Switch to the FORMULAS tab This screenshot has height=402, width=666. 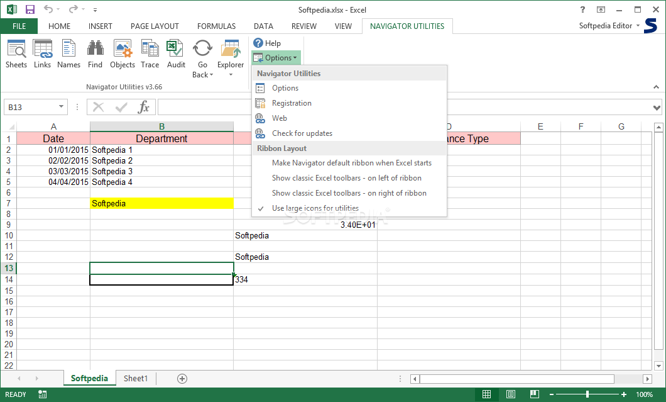pos(216,26)
